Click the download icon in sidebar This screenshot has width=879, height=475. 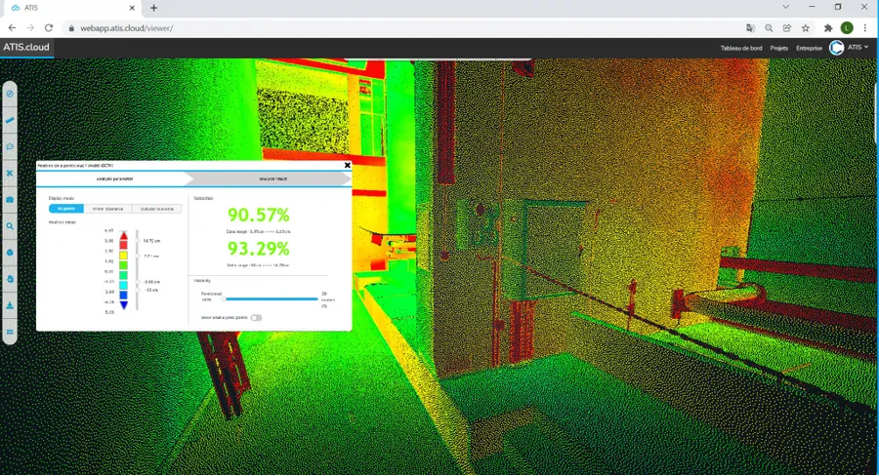coord(10,306)
